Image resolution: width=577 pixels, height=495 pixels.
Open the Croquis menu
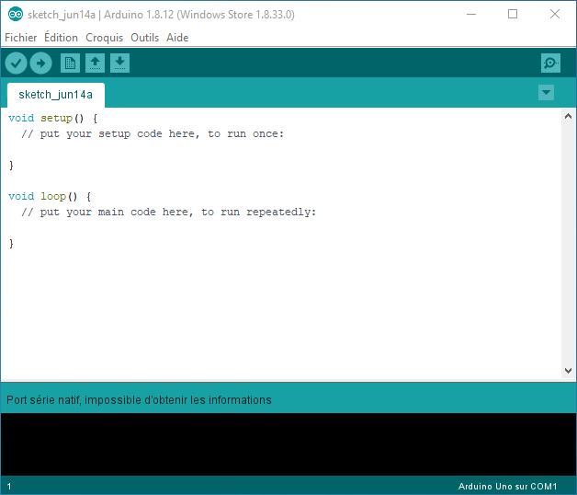[104, 38]
